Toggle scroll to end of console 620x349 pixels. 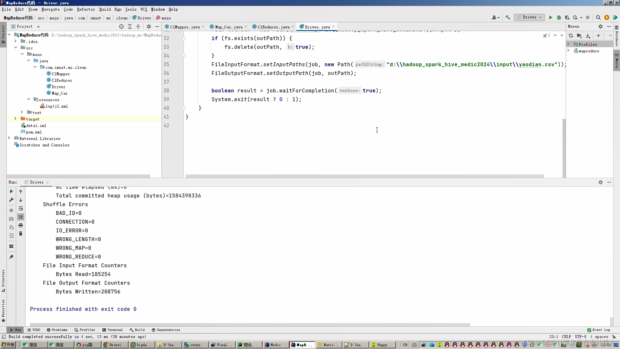tap(21, 217)
